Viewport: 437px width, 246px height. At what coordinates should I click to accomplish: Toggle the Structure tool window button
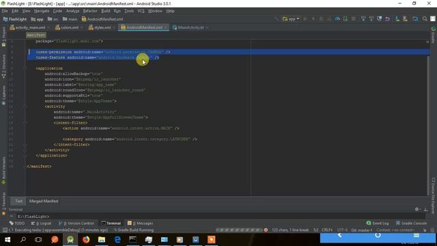click(x=3, y=66)
